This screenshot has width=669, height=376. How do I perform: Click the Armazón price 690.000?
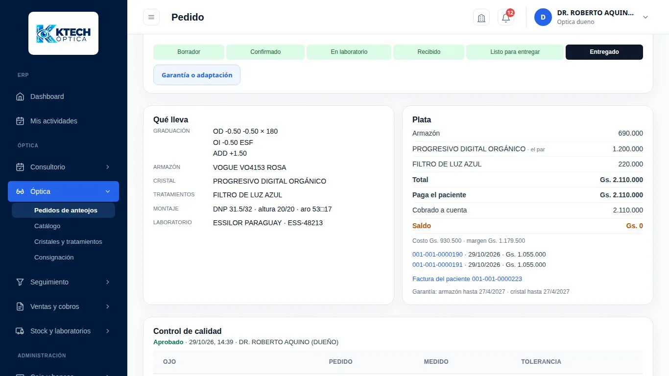630,133
